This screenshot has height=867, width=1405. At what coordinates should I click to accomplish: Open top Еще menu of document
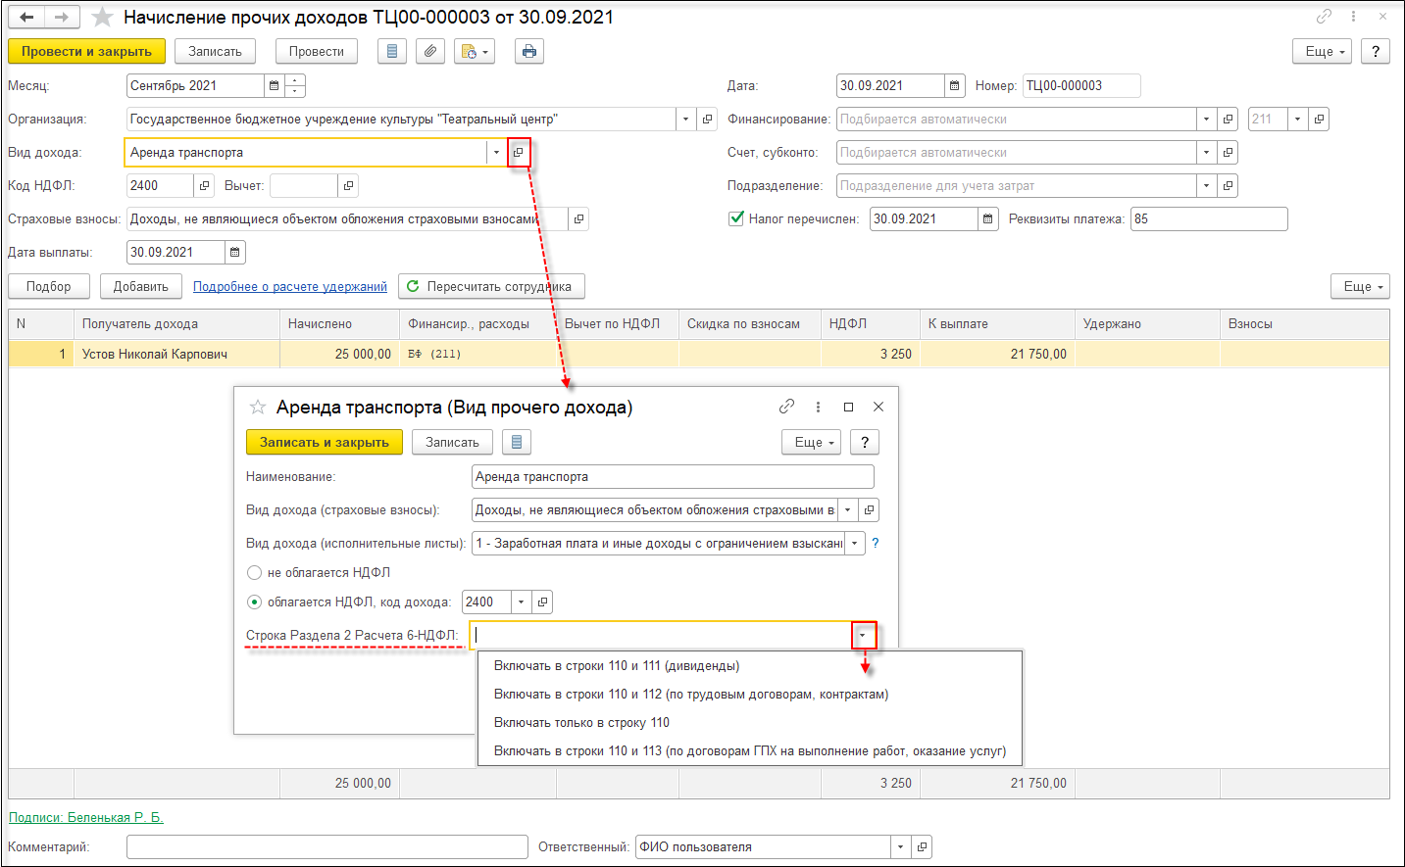pos(1323,52)
